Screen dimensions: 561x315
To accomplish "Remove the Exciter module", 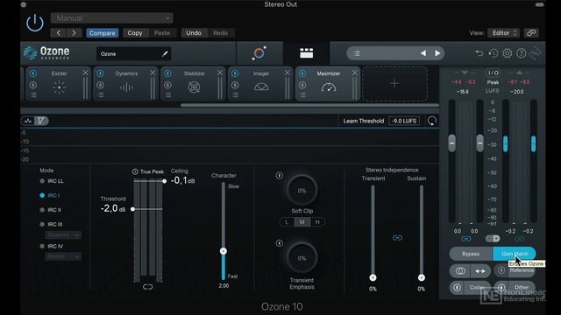I will pos(85,73).
